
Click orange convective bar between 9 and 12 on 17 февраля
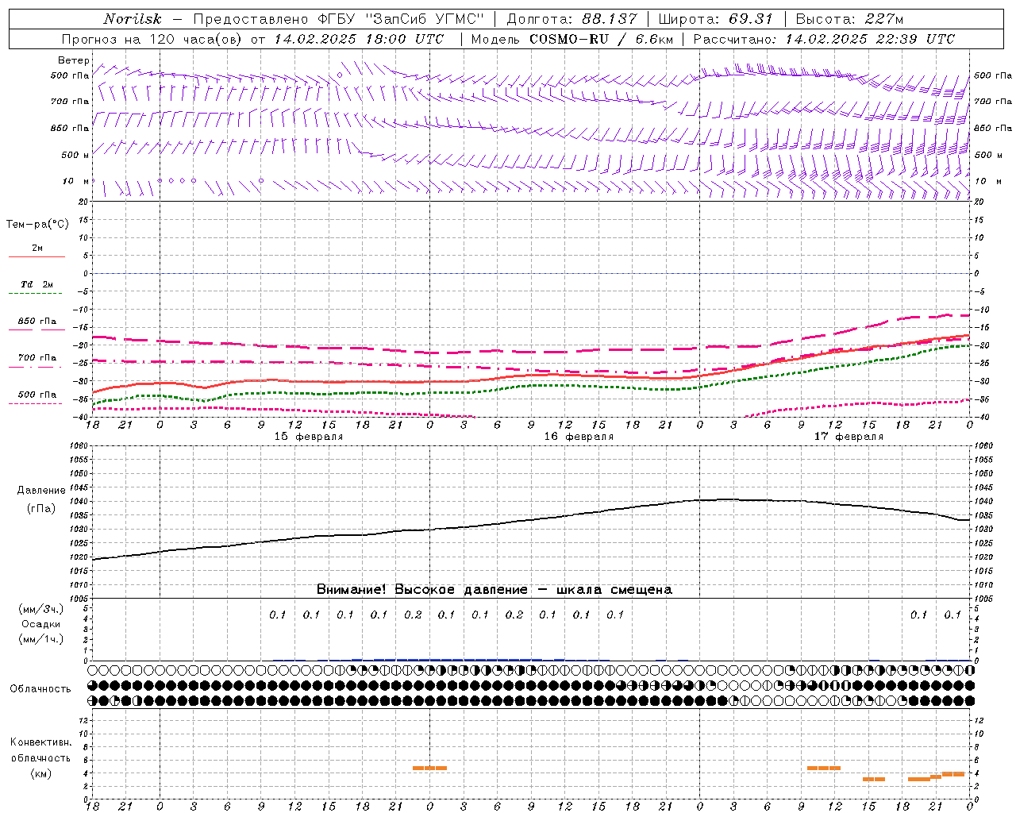(x=823, y=768)
